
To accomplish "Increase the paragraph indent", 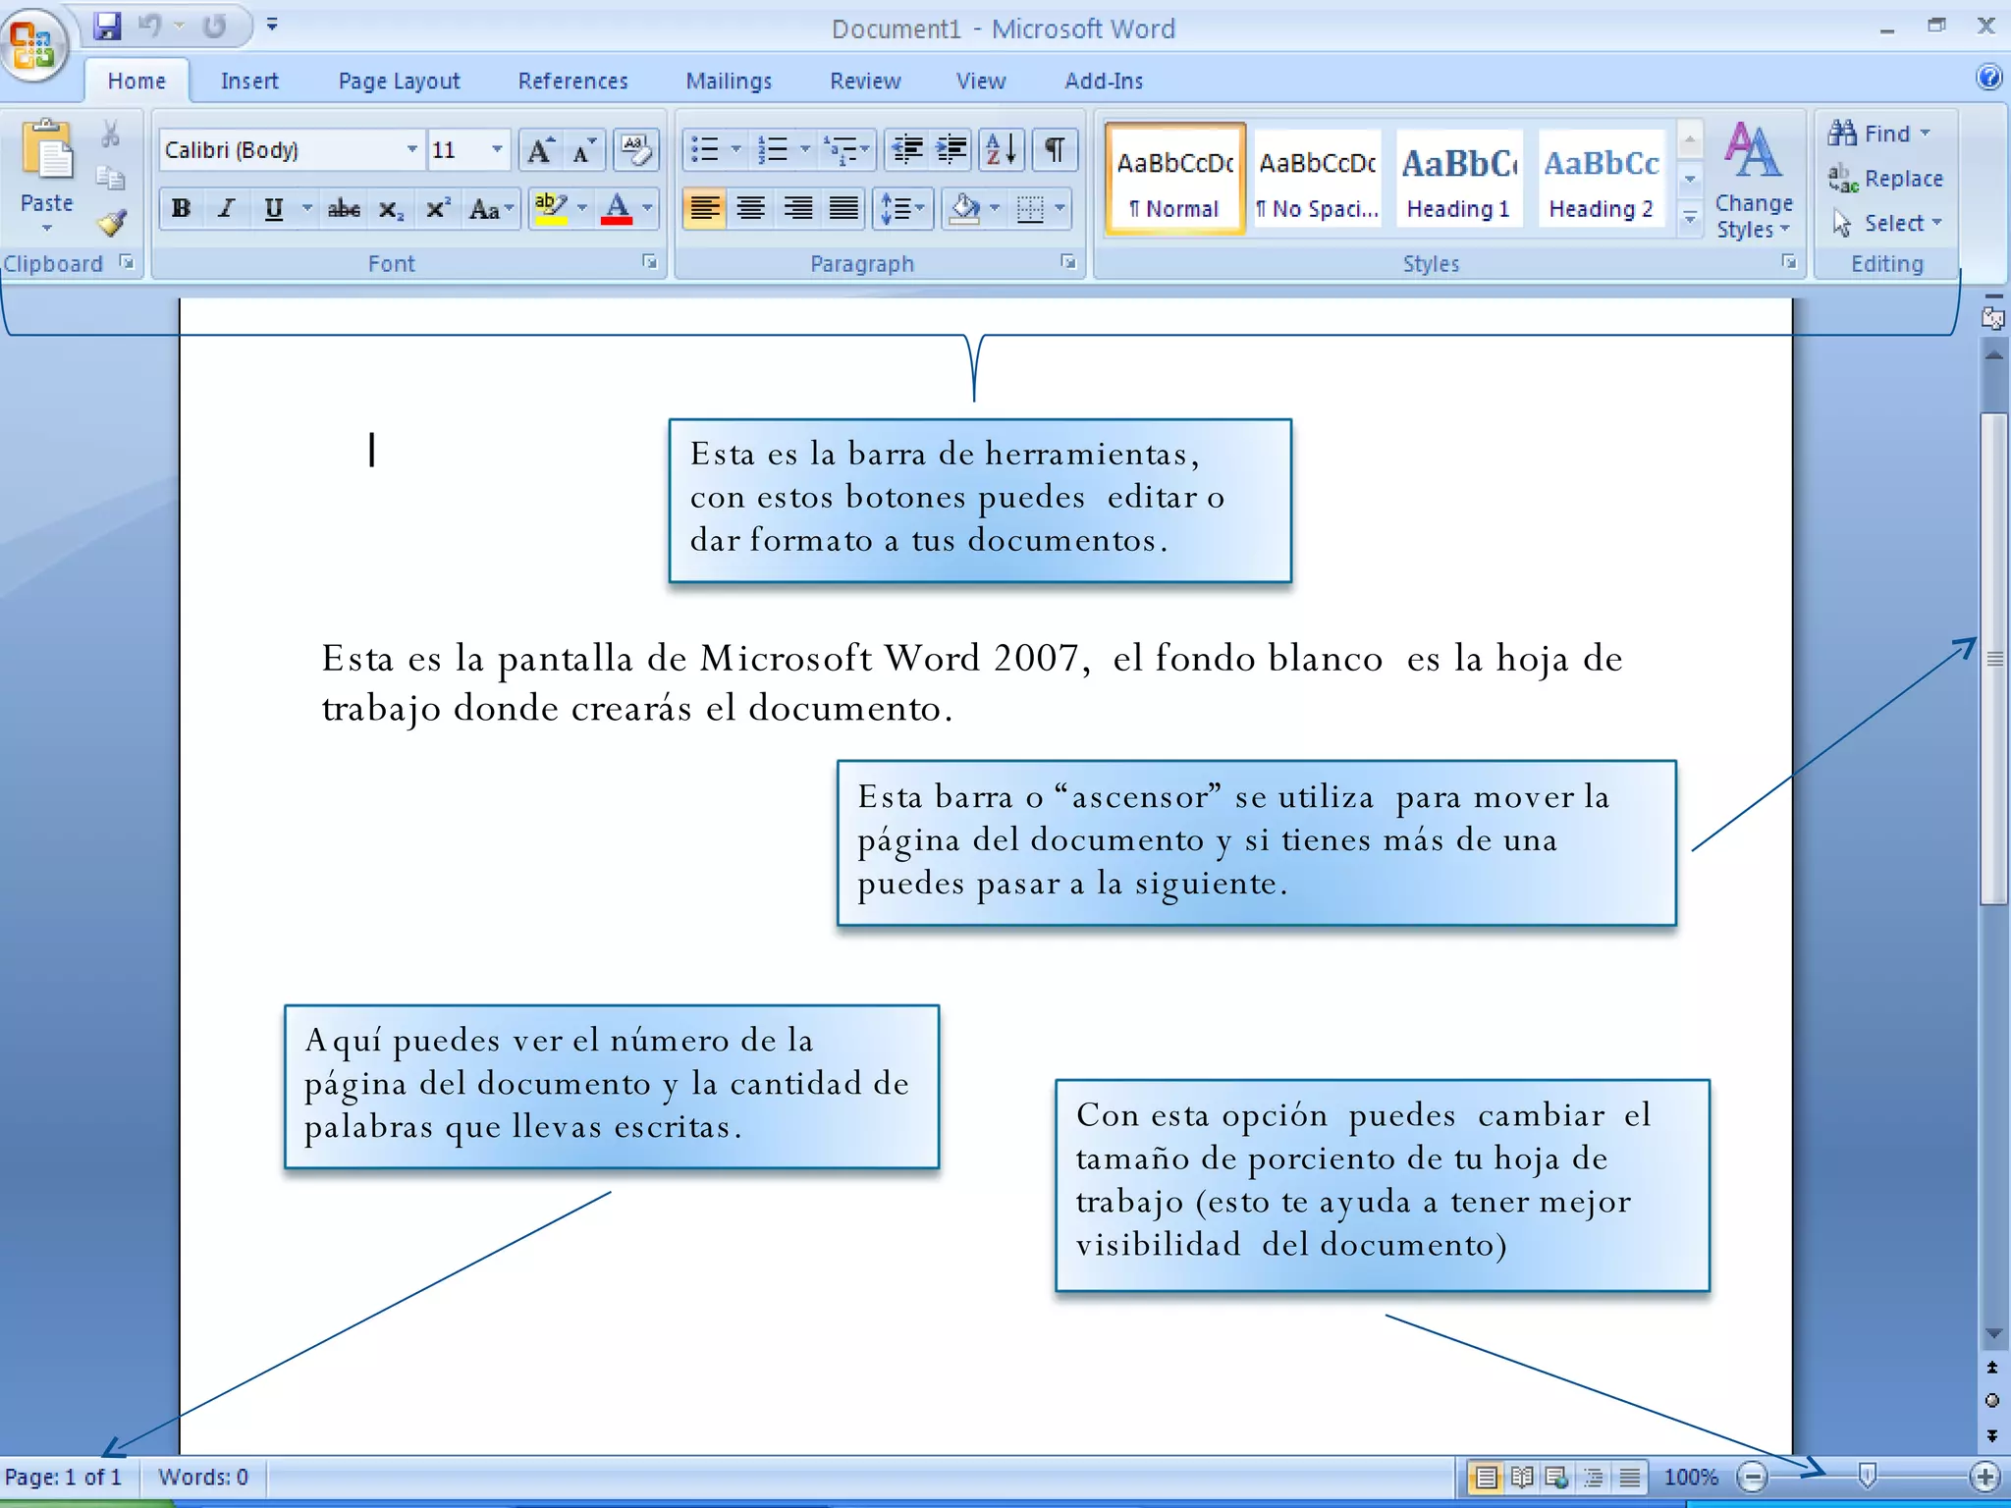I will point(951,150).
